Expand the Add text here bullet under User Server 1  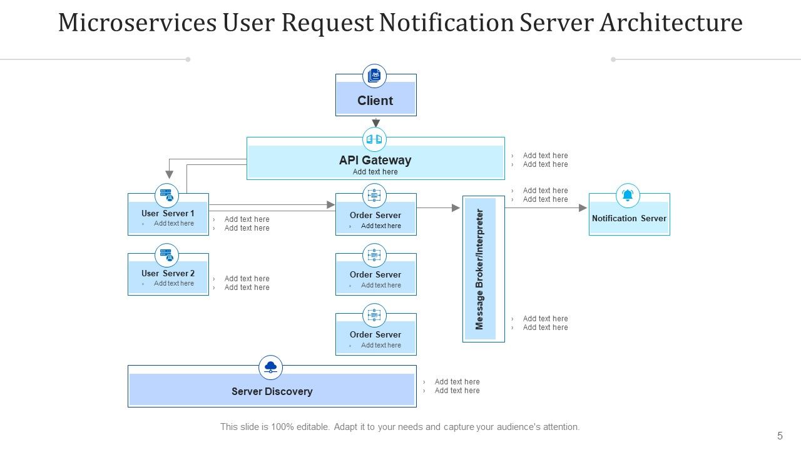tap(247, 219)
